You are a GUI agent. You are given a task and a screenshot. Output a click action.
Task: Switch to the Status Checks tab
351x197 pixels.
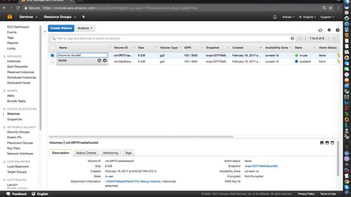point(86,153)
